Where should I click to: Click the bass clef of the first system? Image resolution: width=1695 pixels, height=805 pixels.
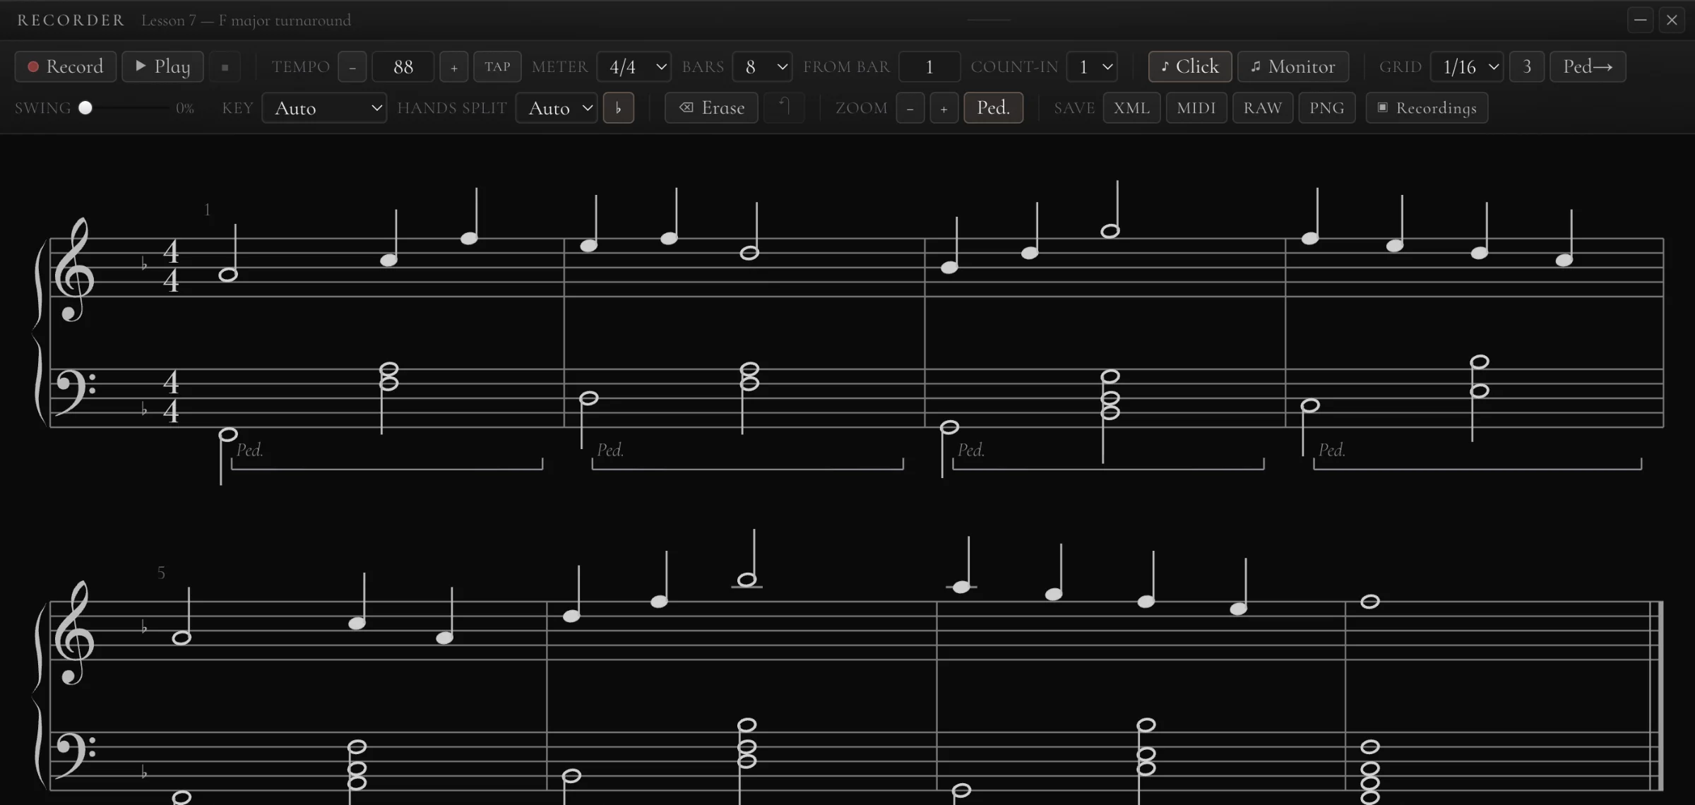pyautogui.click(x=75, y=392)
